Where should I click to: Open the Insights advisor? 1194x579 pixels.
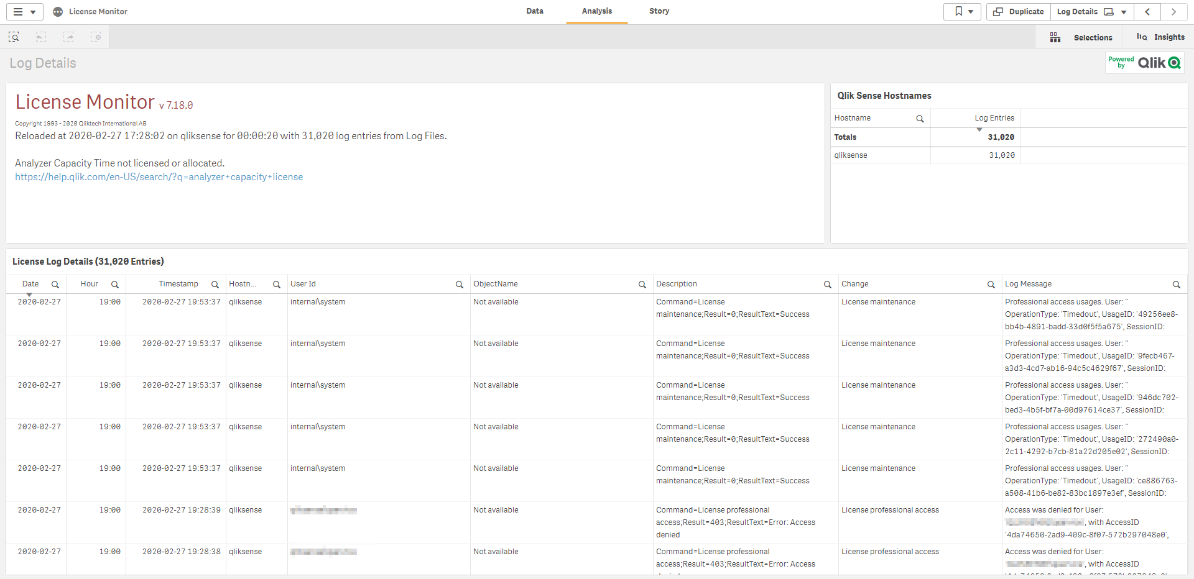click(x=1160, y=37)
